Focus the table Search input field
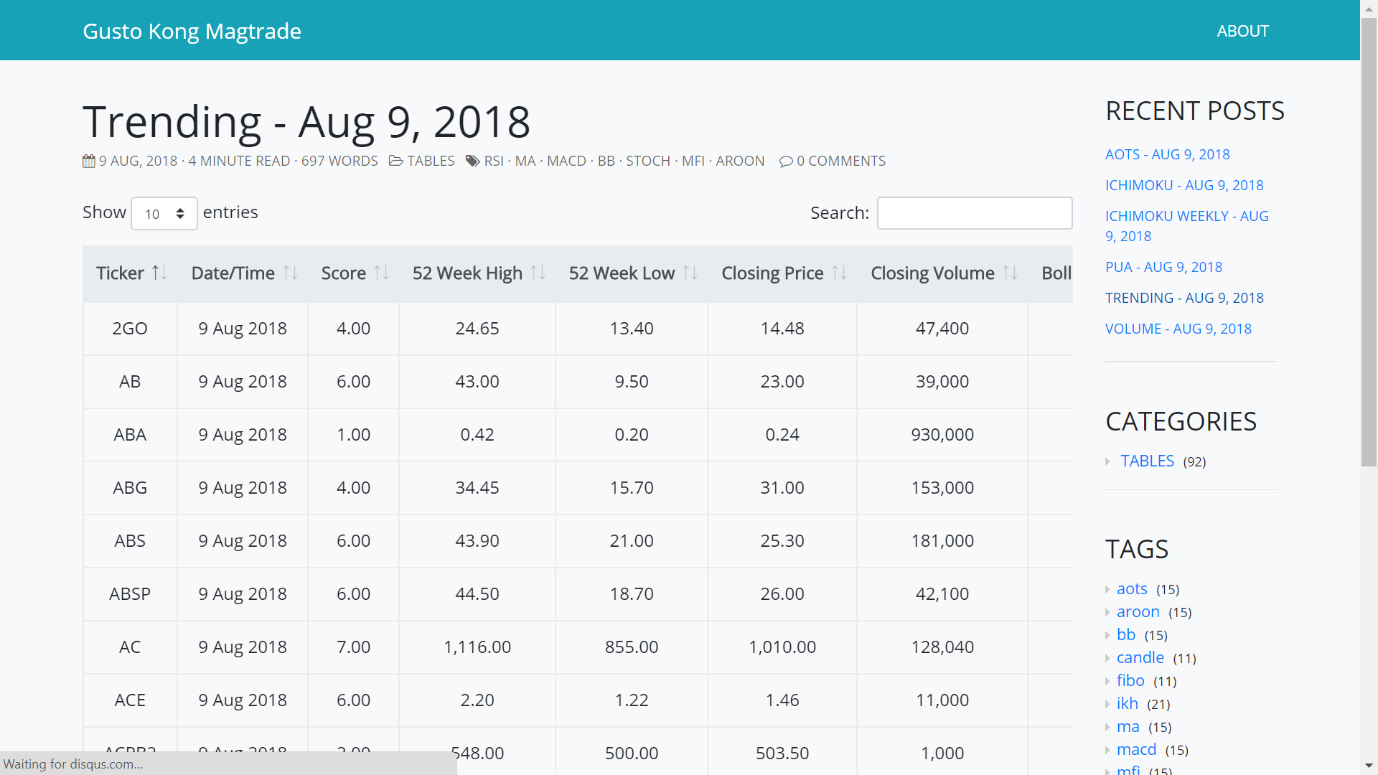This screenshot has height=775, width=1378. pos(974,213)
